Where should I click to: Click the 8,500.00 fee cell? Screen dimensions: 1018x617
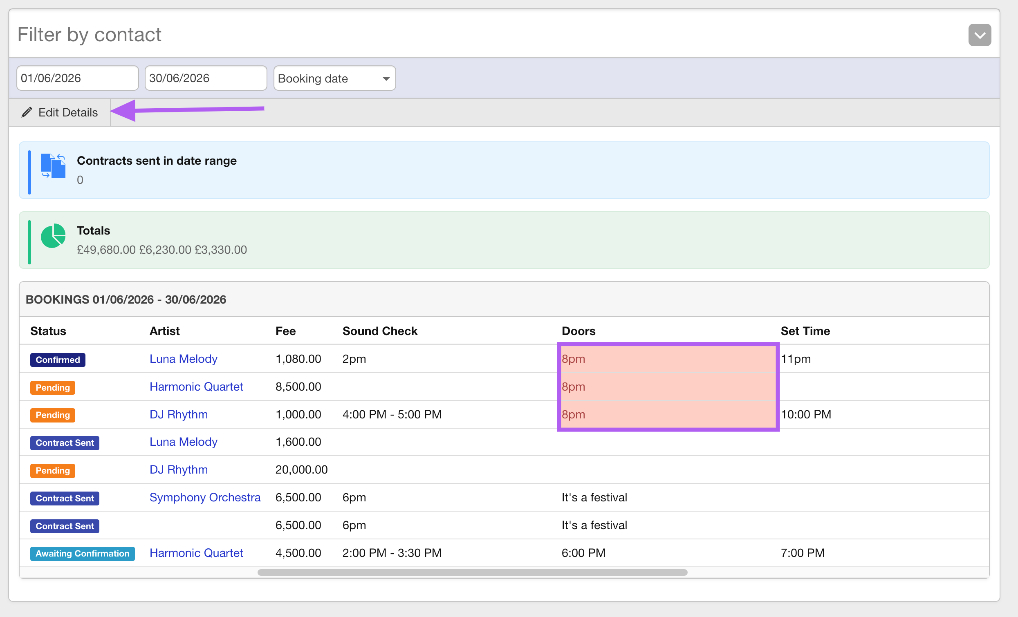click(x=298, y=387)
